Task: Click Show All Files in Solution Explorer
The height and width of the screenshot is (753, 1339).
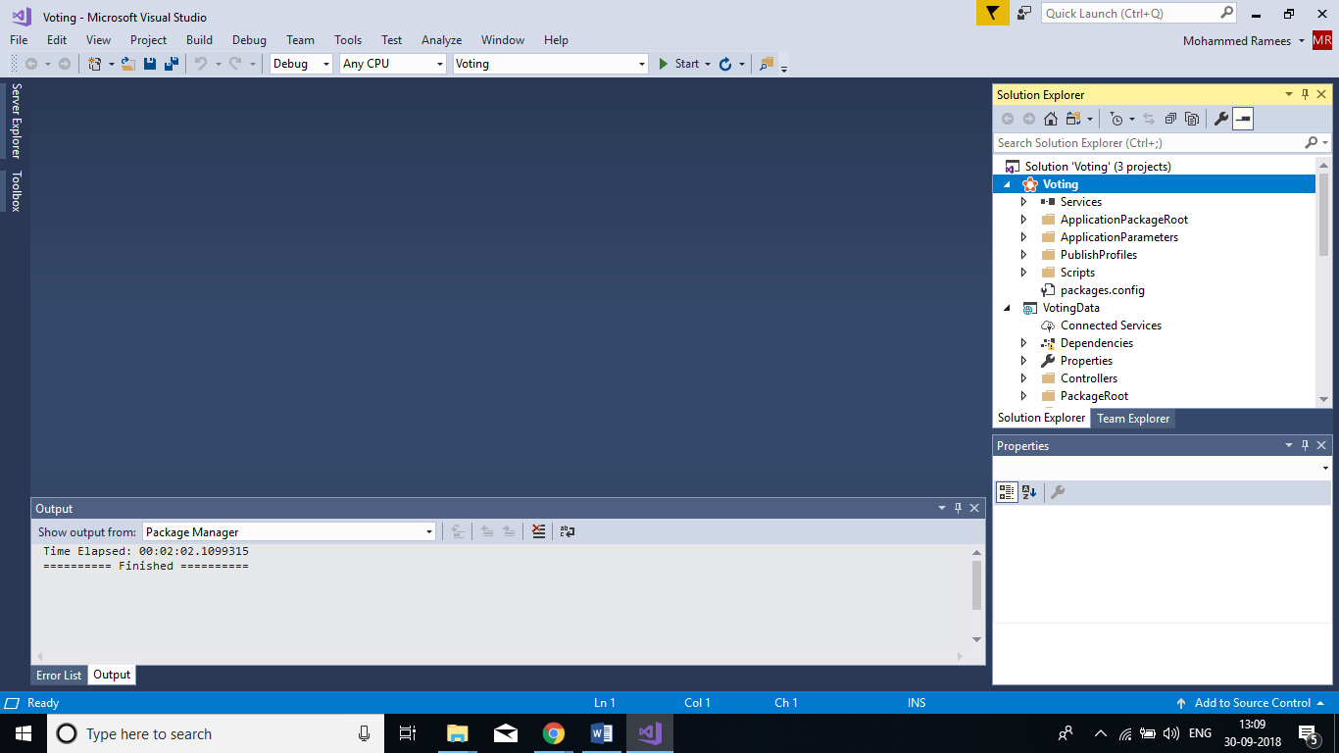Action: click(1192, 119)
